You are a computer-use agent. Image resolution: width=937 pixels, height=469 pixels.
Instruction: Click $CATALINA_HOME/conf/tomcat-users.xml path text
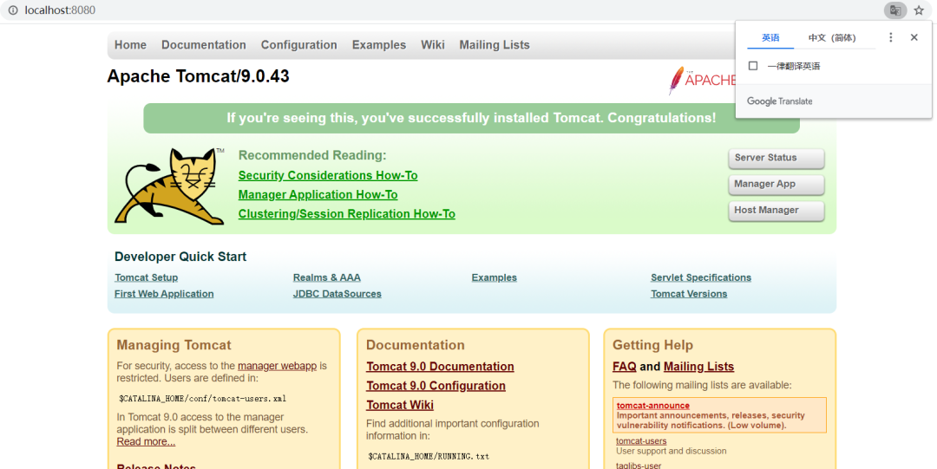click(x=202, y=399)
